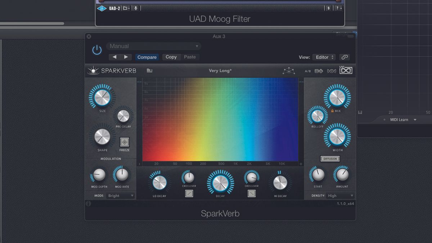Select the DNA morph icon
The image size is (432, 243).
point(332,71)
